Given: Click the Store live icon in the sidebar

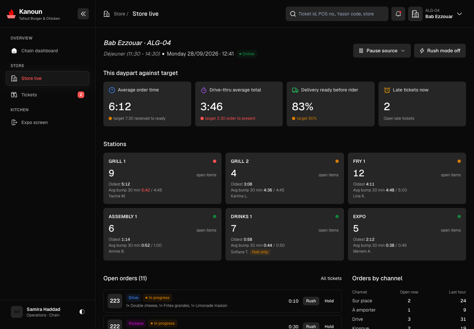Looking at the screenshot, I should (14, 78).
